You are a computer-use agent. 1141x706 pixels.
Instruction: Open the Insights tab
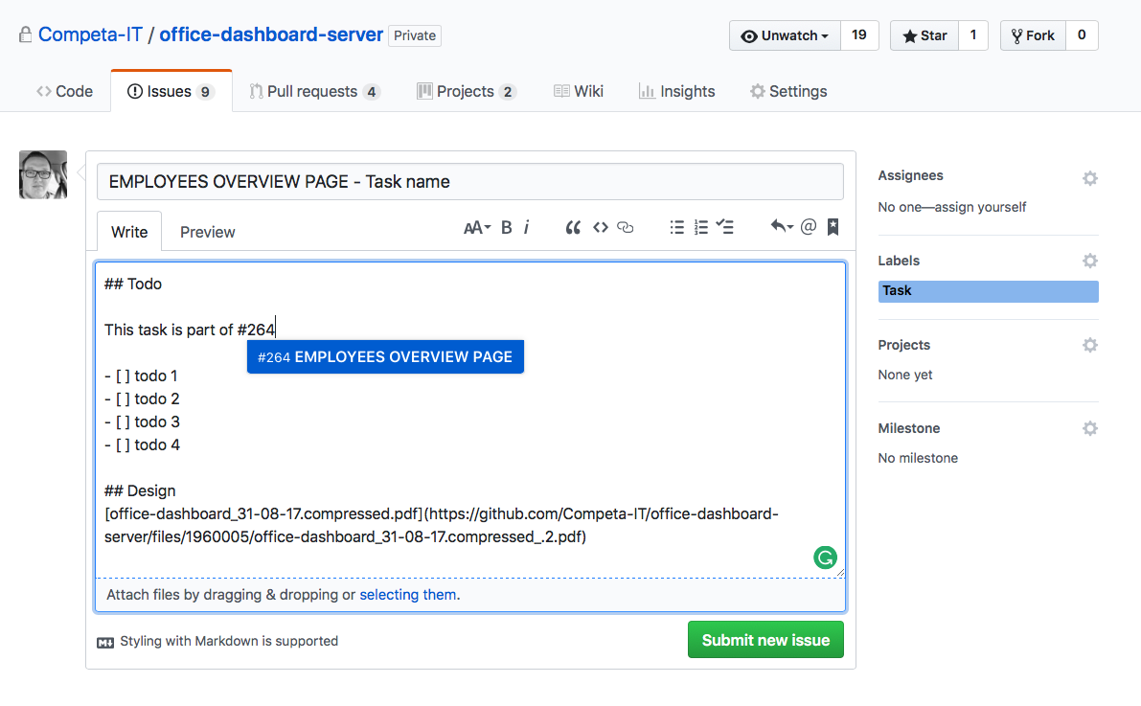coord(676,91)
